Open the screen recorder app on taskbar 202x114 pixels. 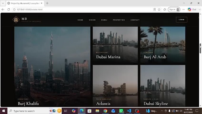pos(137,111)
